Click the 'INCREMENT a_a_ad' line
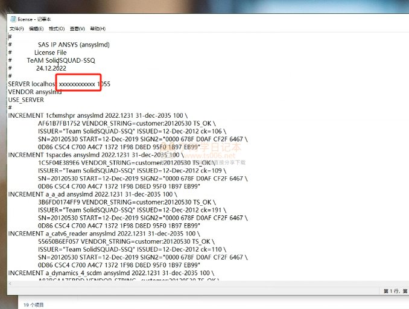The height and width of the screenshot is (309, 409). tap(93, 194)
